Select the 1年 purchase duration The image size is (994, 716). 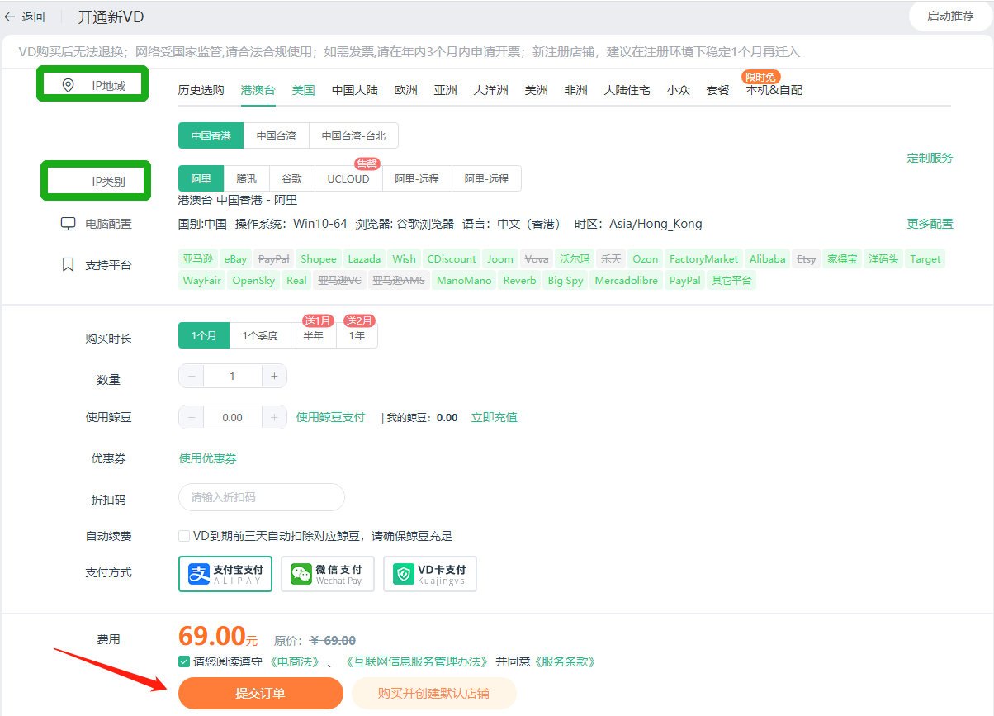pos(357,335)
